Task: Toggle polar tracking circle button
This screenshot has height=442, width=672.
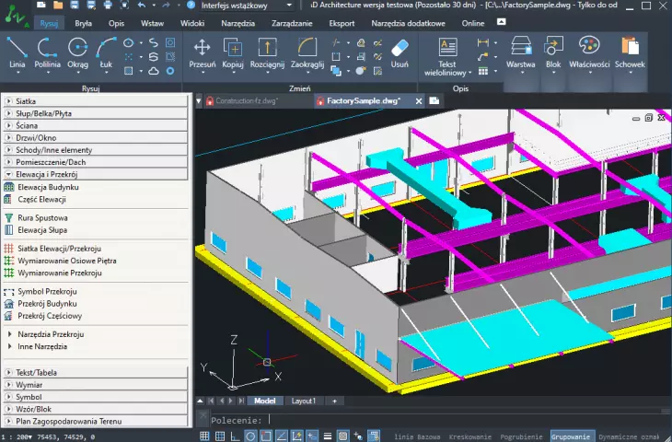Action: tap(250, 436)
